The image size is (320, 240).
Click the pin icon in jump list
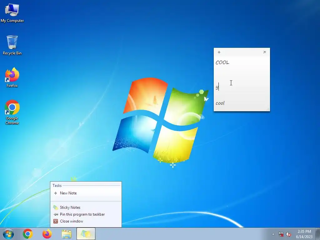point(56,214)
